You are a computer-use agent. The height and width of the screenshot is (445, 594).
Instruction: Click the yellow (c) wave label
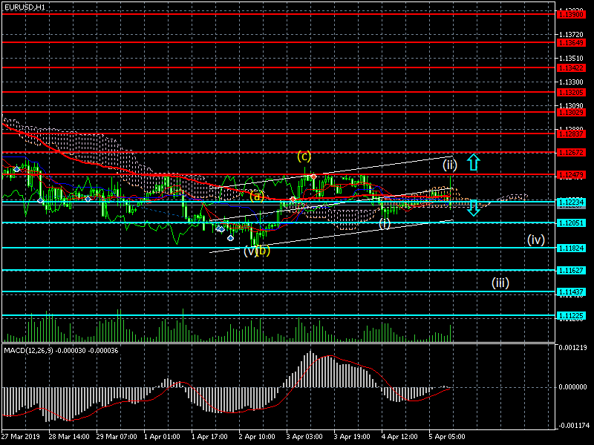pos(304,156)
